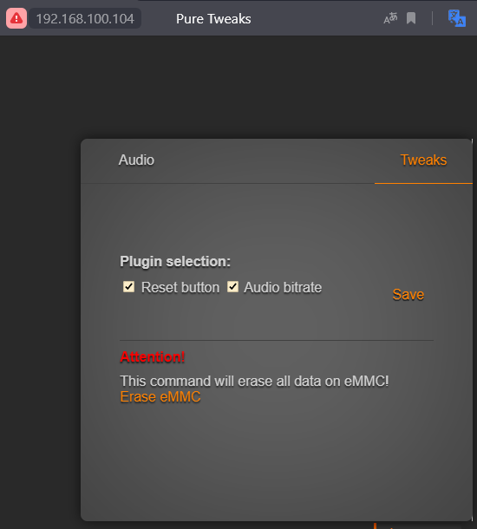Screen dimensions: 477x529
Task: Bookmark this page with the bookmark icon
Action: (x=411, y=18)
